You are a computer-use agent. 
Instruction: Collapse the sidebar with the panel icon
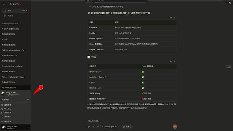coord(3,4)
